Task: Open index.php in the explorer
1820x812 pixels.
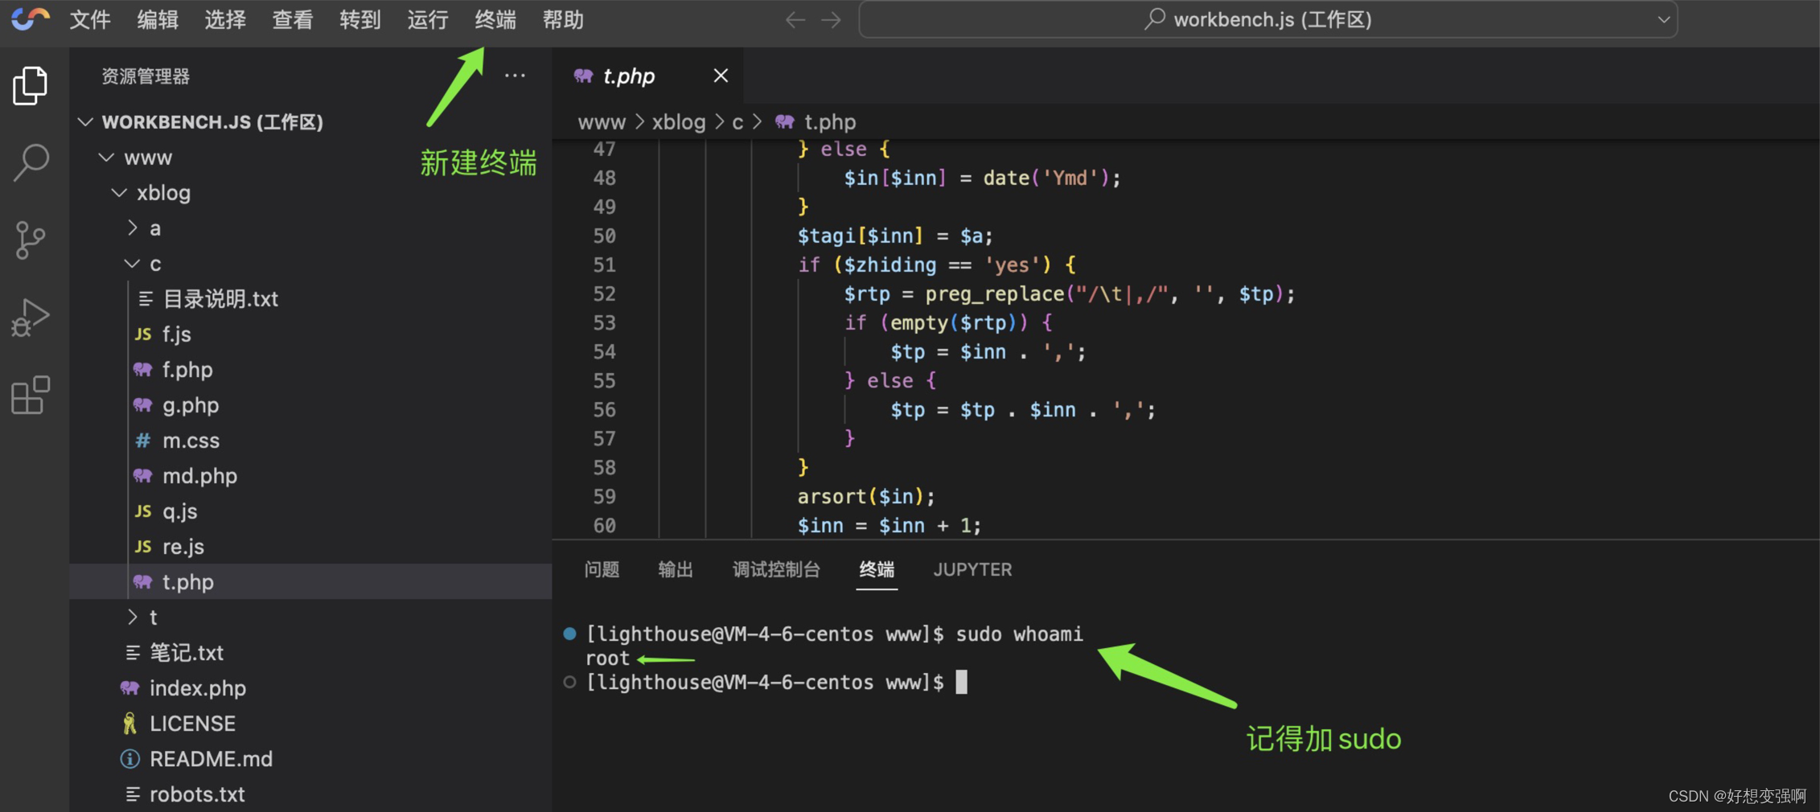Action: pyautogui.click(x=310, y=688)
